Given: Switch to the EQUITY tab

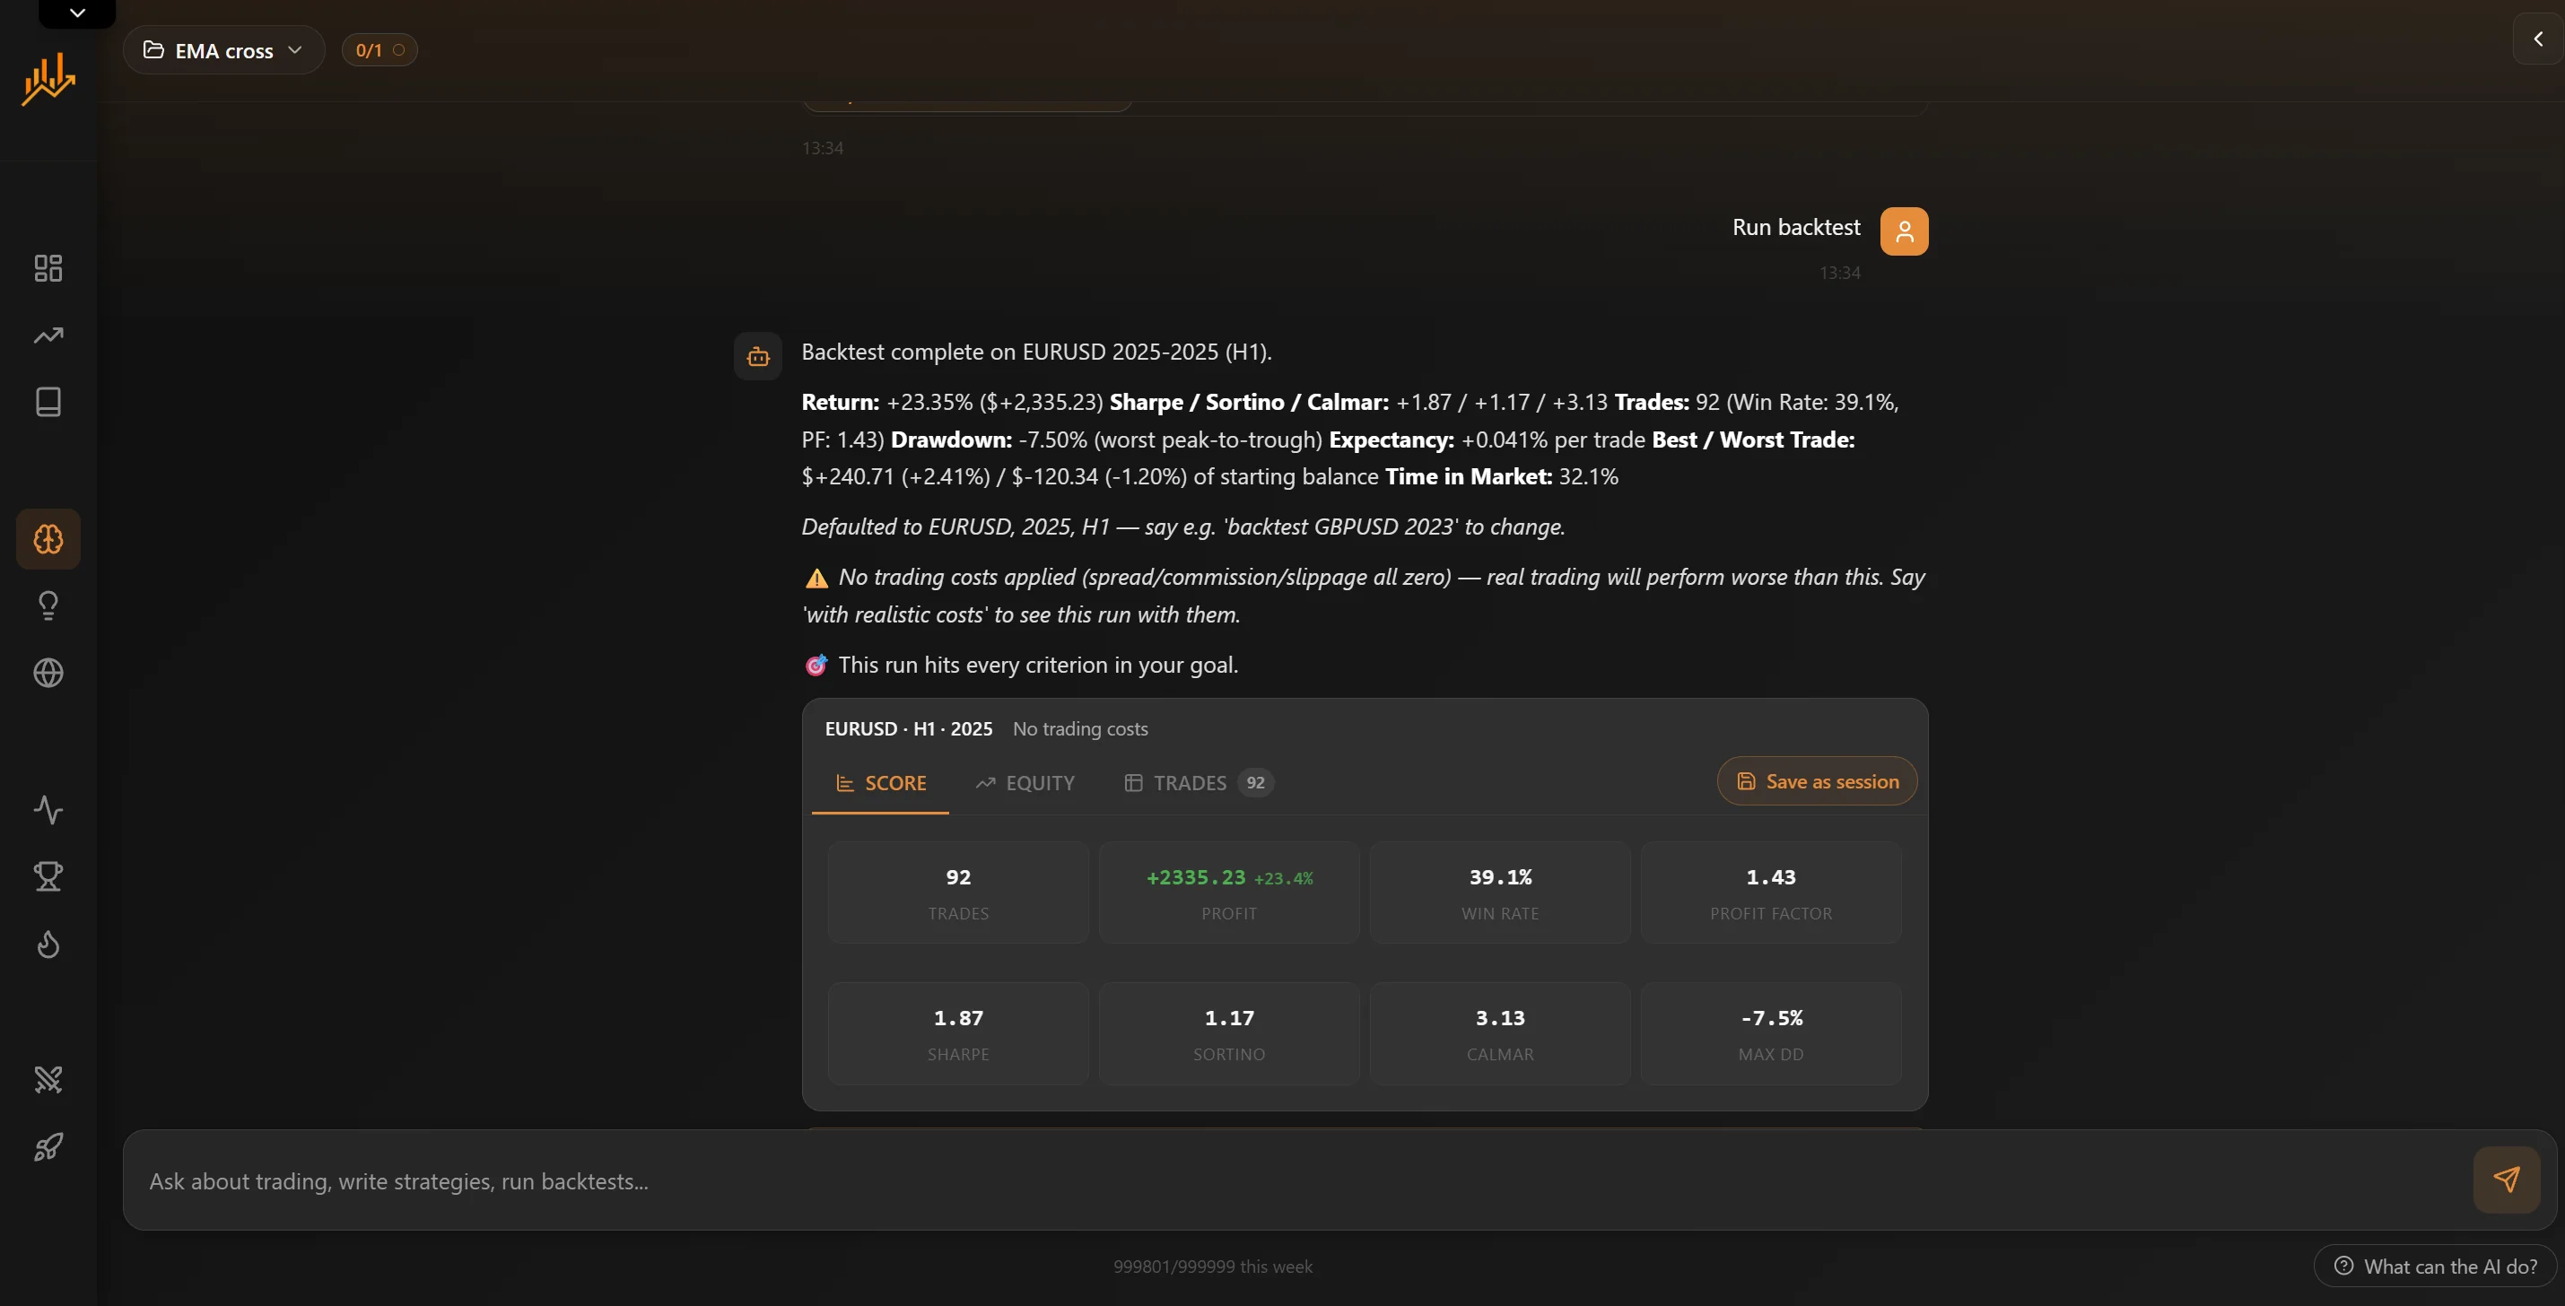Looking at the screenshot, I should (1025, 783).
